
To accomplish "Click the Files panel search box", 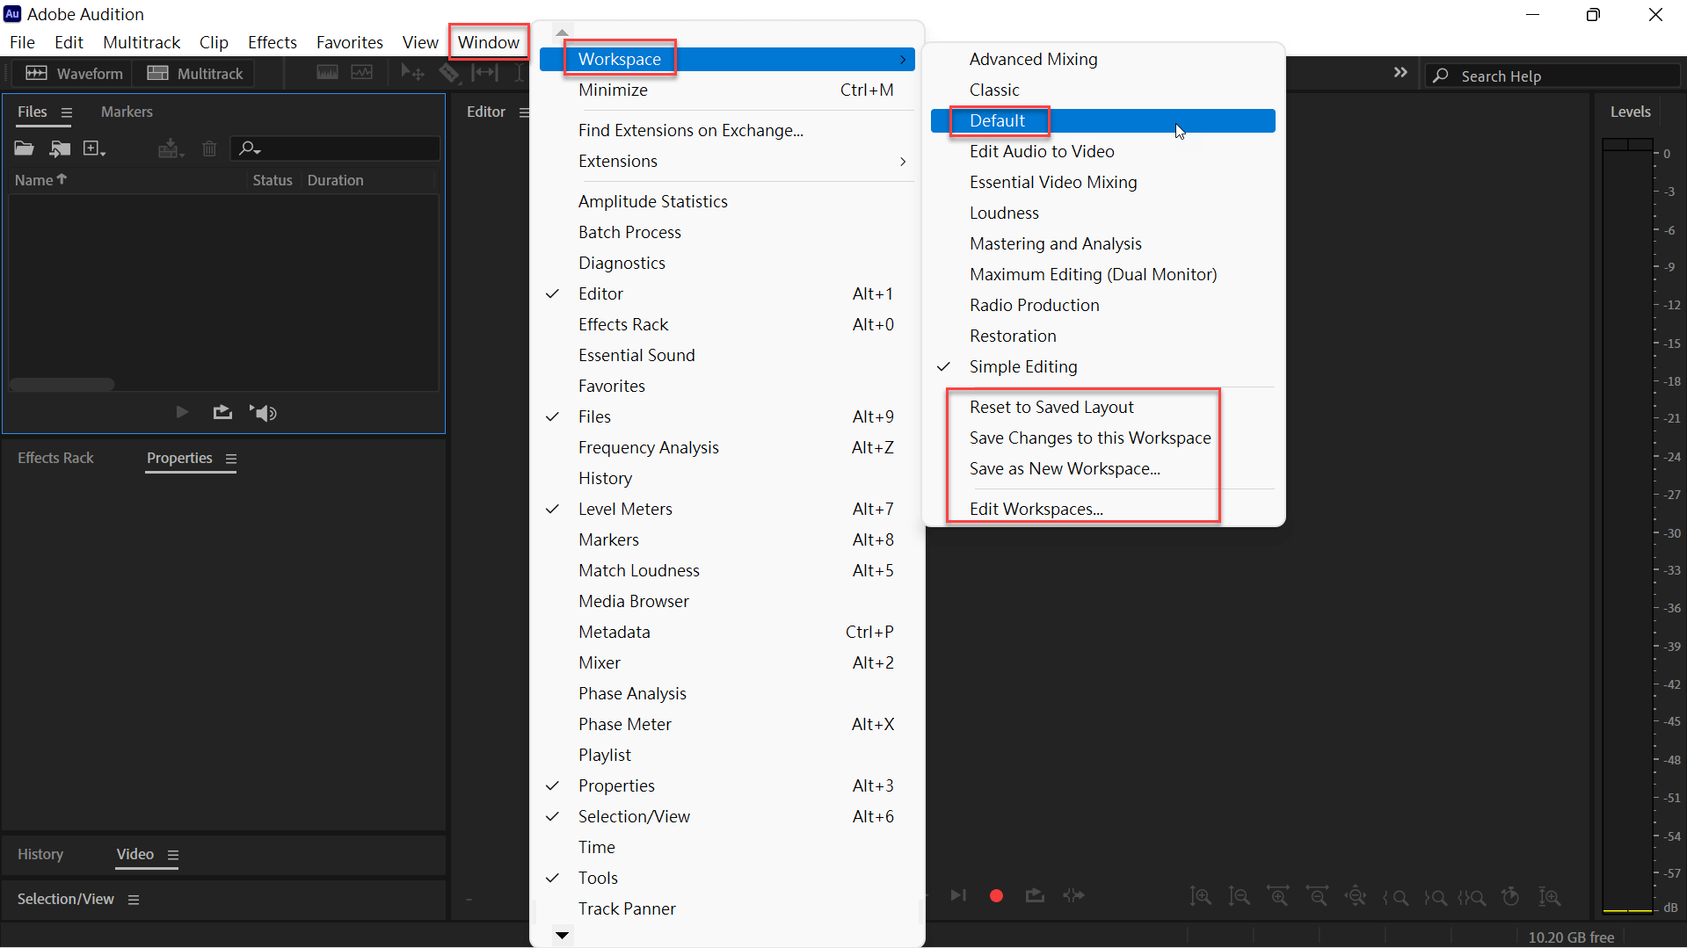I will pos(335,148).
